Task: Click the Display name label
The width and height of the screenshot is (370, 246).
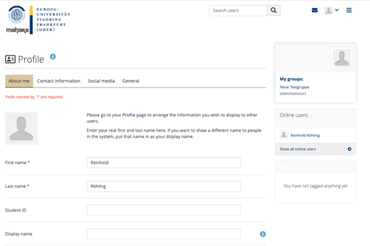Action: (18, 234)
